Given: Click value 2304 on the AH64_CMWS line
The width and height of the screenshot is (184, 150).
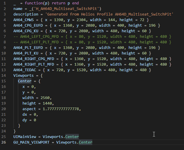Looking at the screenshot, I should 81,20.
